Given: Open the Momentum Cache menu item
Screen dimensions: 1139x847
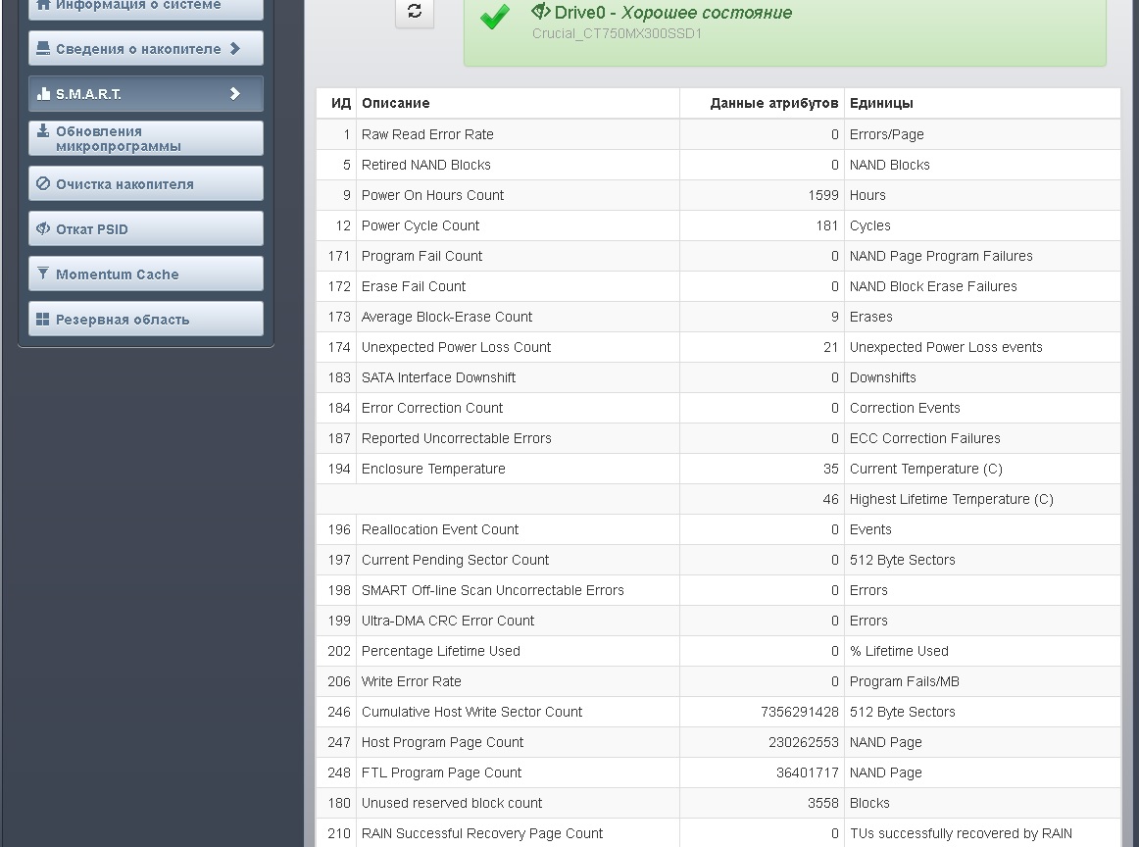Looking at the screenshot, I should pos(117,274).
